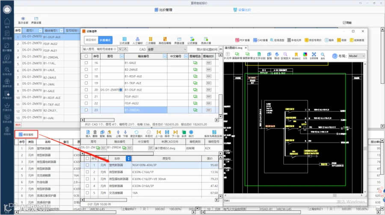Switch to 项目报价 mode

click(91, 40)
